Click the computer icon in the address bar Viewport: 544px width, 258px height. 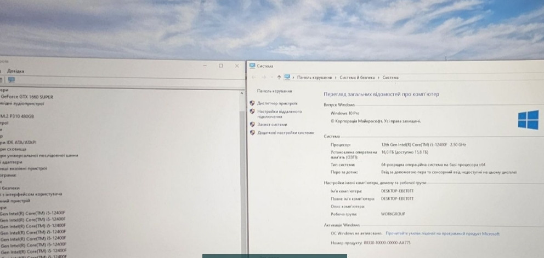pyautogui.click(x=287, y=78)
